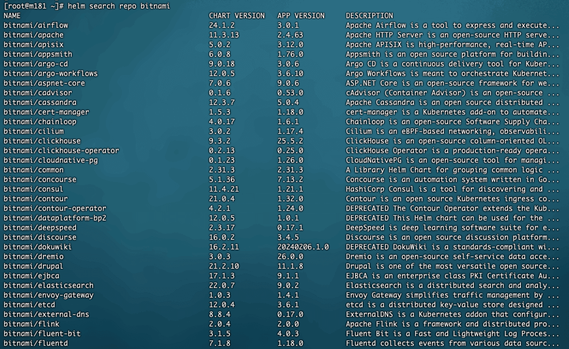This screenshot has width=569, height=349.
Task: Click the APP VERSION column header
Action: click(301, 16)
